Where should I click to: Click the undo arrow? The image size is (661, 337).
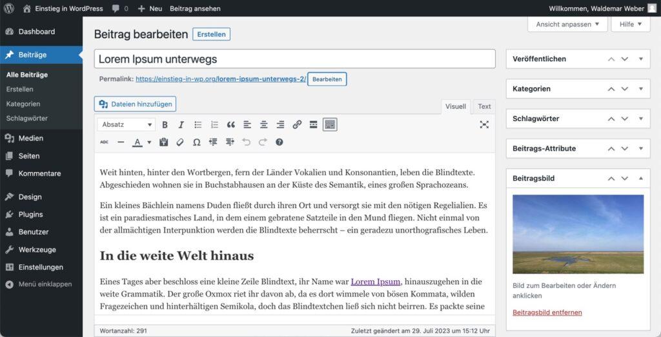click(x=246, y=142)
